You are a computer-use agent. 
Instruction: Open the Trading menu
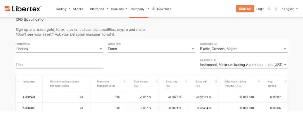point(61,9)
